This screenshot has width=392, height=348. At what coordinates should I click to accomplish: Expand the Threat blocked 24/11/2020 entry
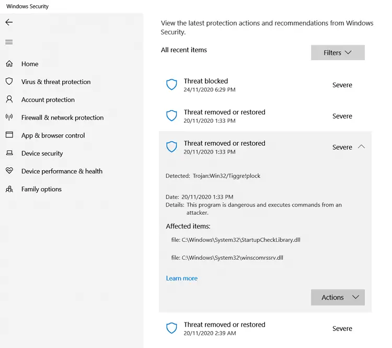coord(265,85)
